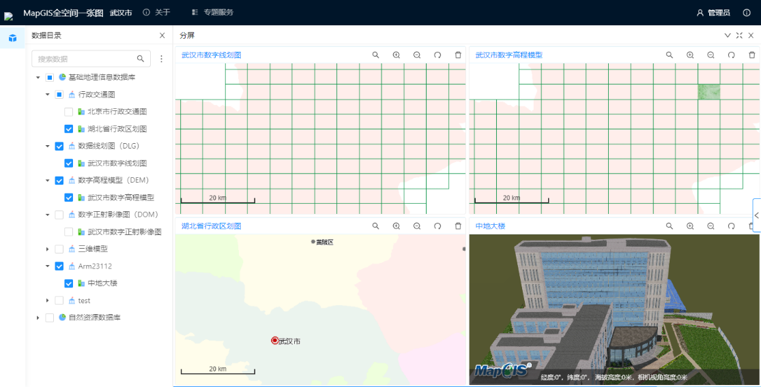Uncheck 中地大楼 checkbox
The width and height of the screenshot is (761, 387).
(69, 283)
